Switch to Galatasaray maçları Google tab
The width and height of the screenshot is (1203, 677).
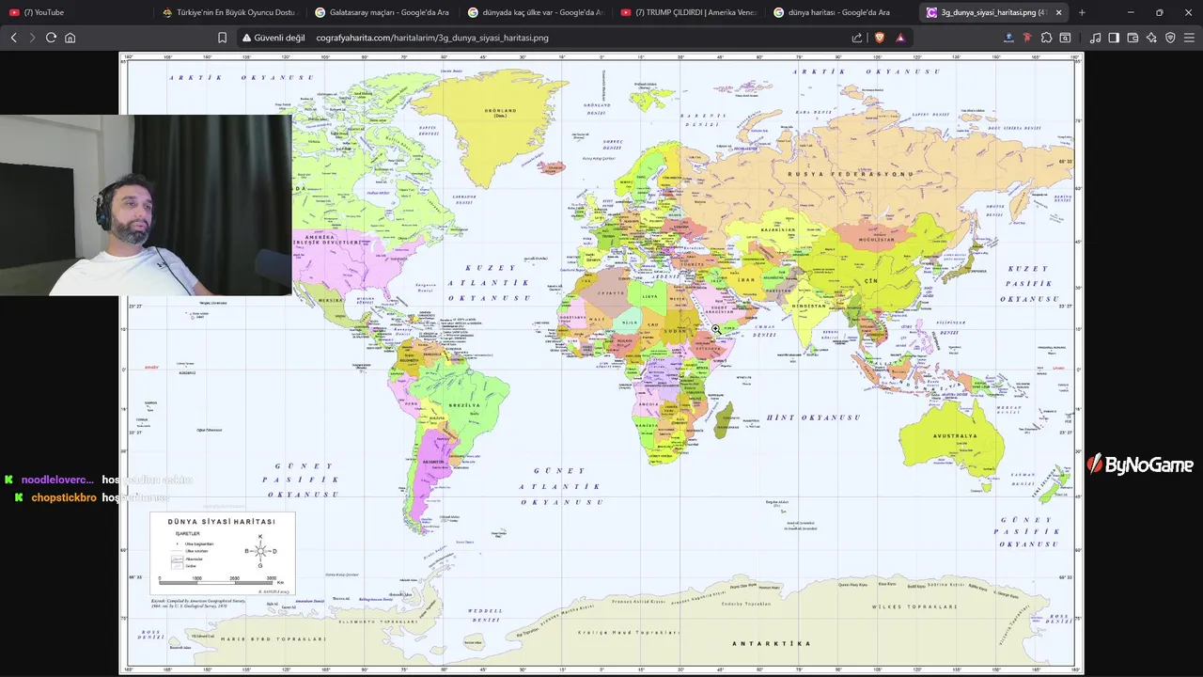382,12
